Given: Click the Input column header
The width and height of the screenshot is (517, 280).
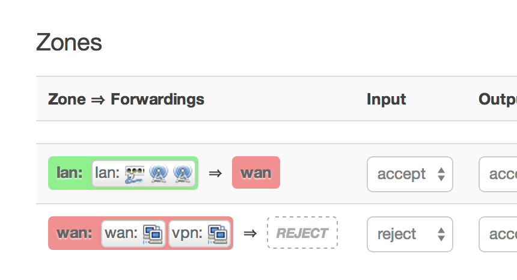Looking at the screenshot, I should [x=387, y=99].
